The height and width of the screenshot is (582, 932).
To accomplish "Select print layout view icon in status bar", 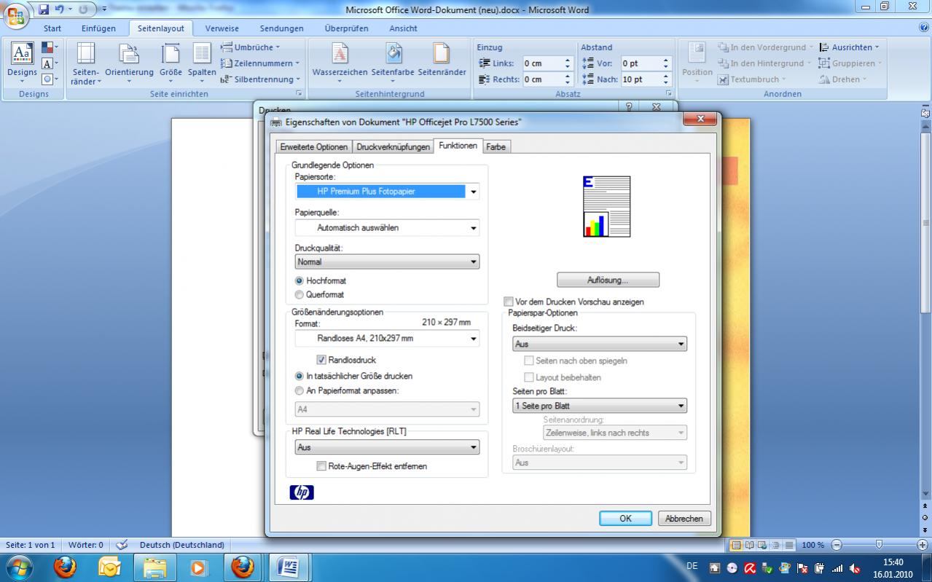I will click(736, 545).
